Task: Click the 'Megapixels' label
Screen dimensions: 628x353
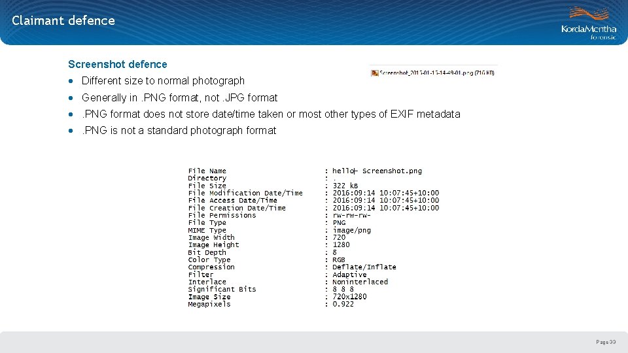Action: (x=209, y=304)
